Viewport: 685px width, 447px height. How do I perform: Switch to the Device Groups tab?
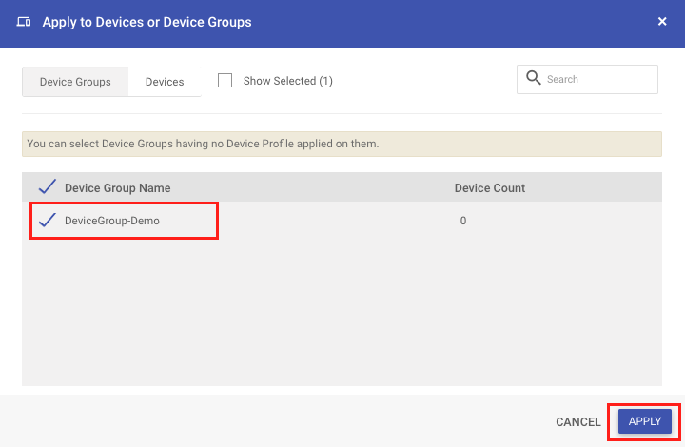coord(75,82)
